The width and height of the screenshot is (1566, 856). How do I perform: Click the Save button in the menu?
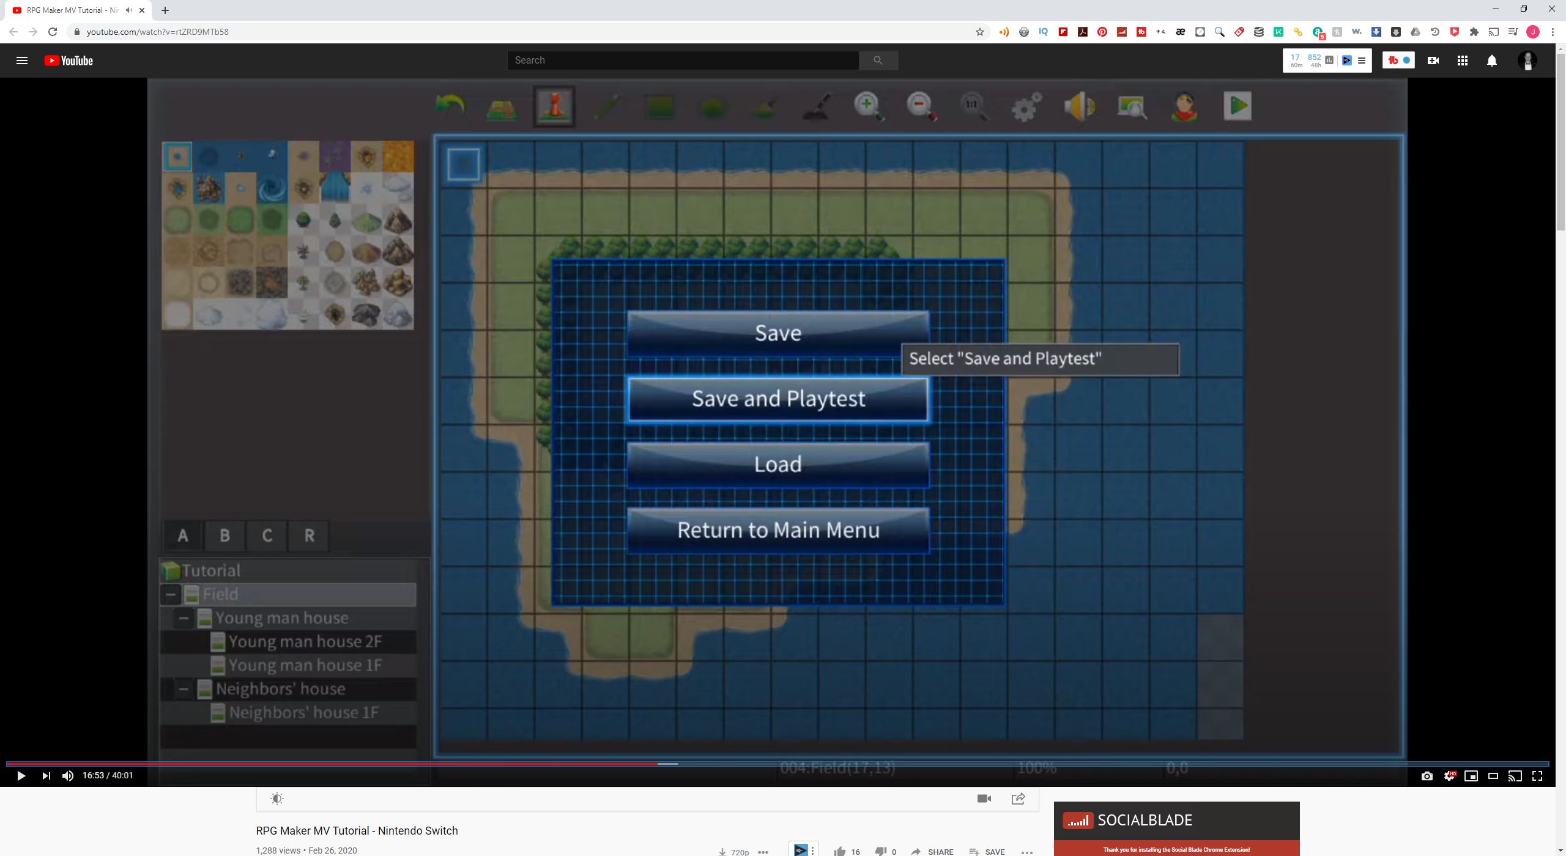pos(778,333)
